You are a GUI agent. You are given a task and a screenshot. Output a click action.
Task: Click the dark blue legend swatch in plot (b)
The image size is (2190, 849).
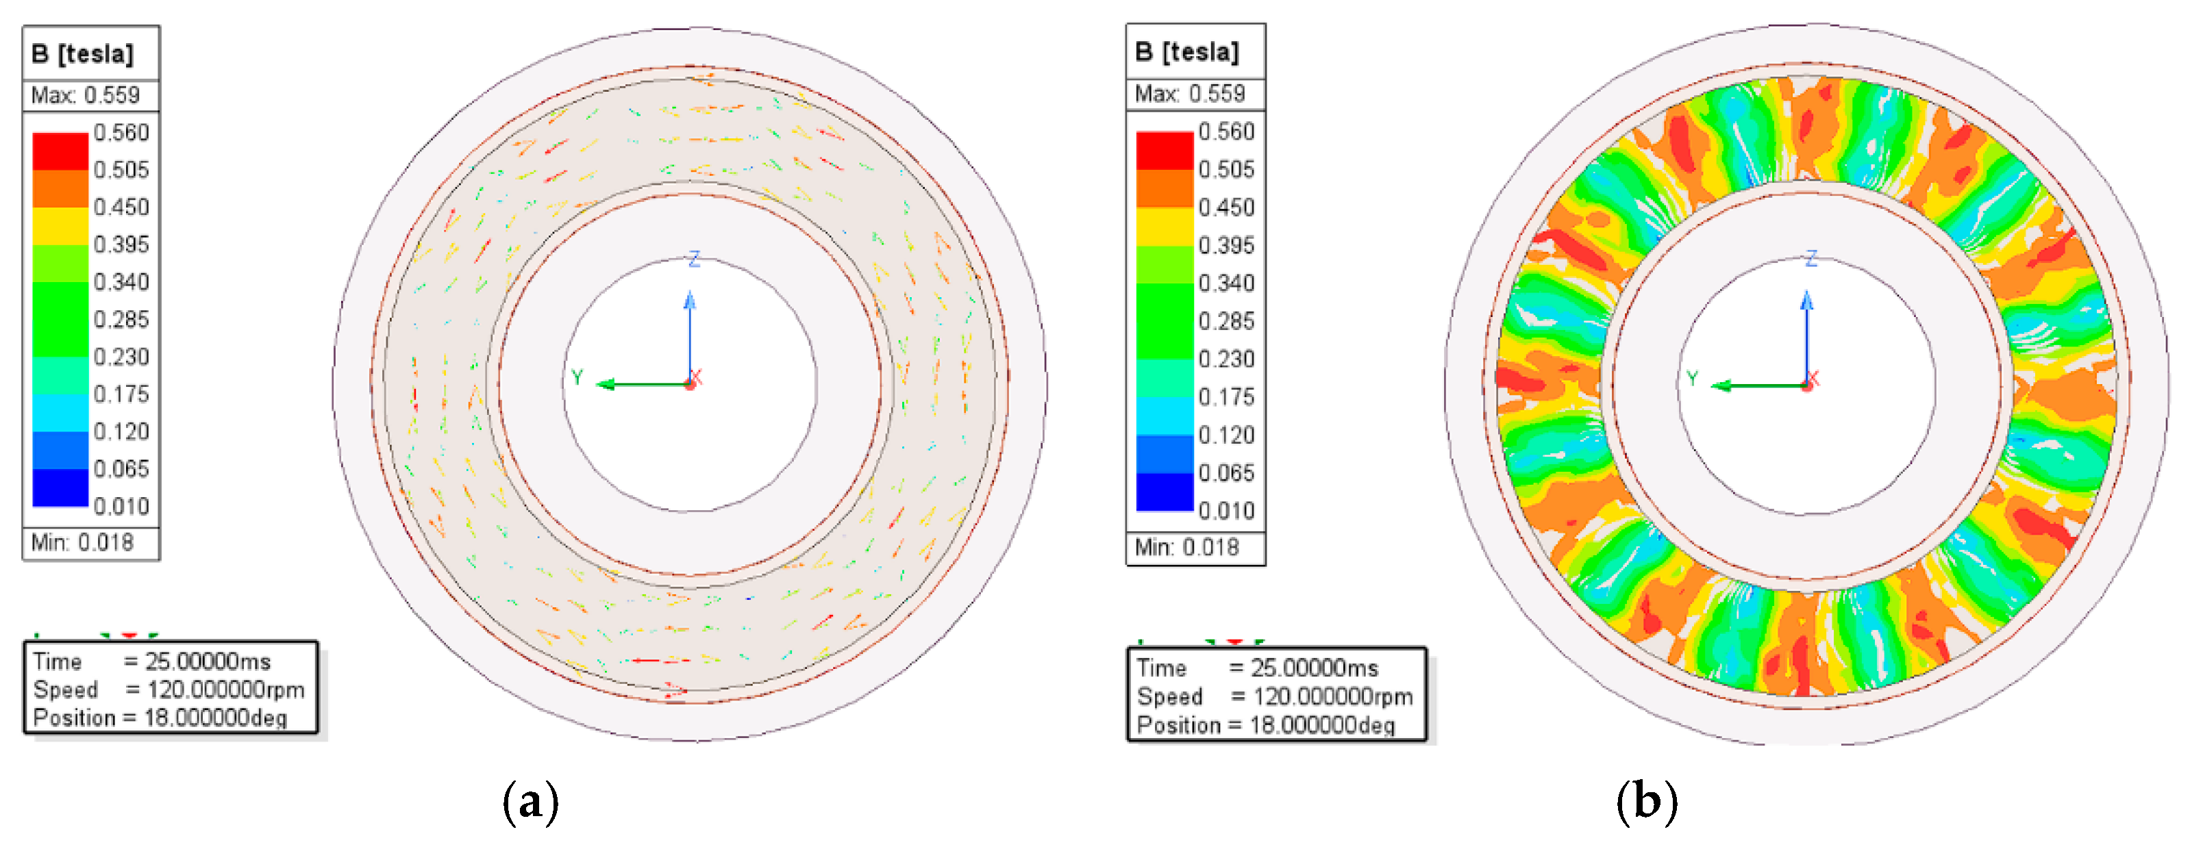tap(1164, 492)
